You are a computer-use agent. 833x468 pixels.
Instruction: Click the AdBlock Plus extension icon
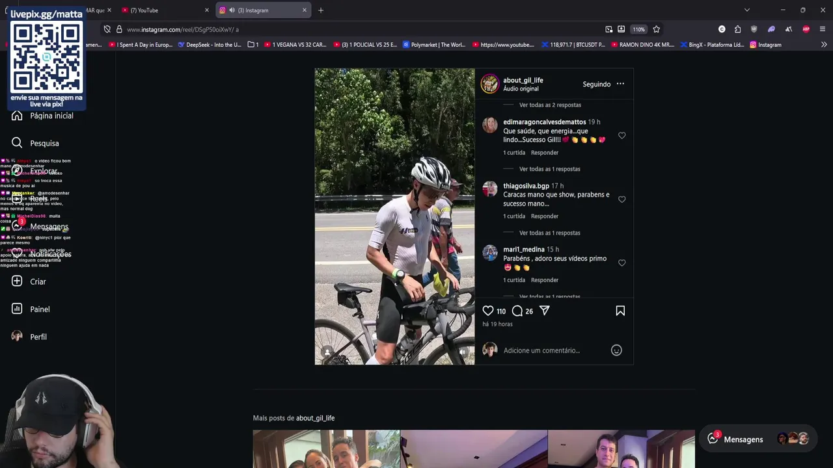(x=806, y=29)
